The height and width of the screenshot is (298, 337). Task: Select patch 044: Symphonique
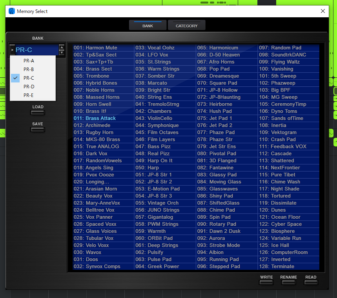click(165, 125)
